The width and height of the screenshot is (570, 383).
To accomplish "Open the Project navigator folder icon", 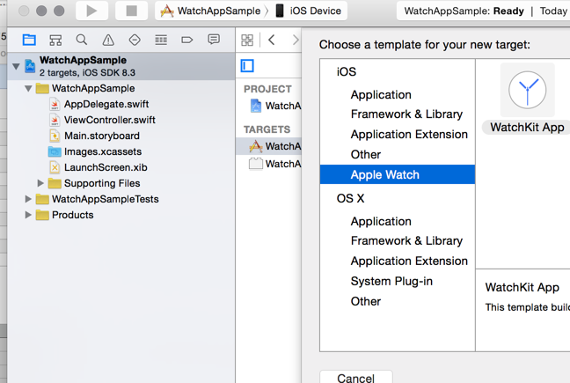I will [x=29, y=41].
